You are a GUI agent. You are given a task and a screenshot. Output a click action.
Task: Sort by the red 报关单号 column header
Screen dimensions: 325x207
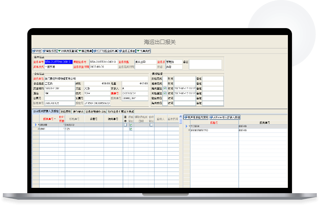coord(49,119)
